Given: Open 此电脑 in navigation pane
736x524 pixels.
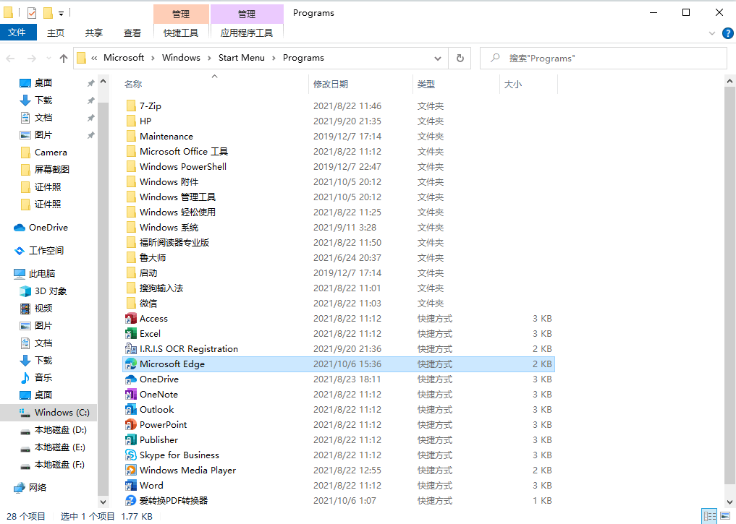Looking at the screenshot, I should [34, 274].
